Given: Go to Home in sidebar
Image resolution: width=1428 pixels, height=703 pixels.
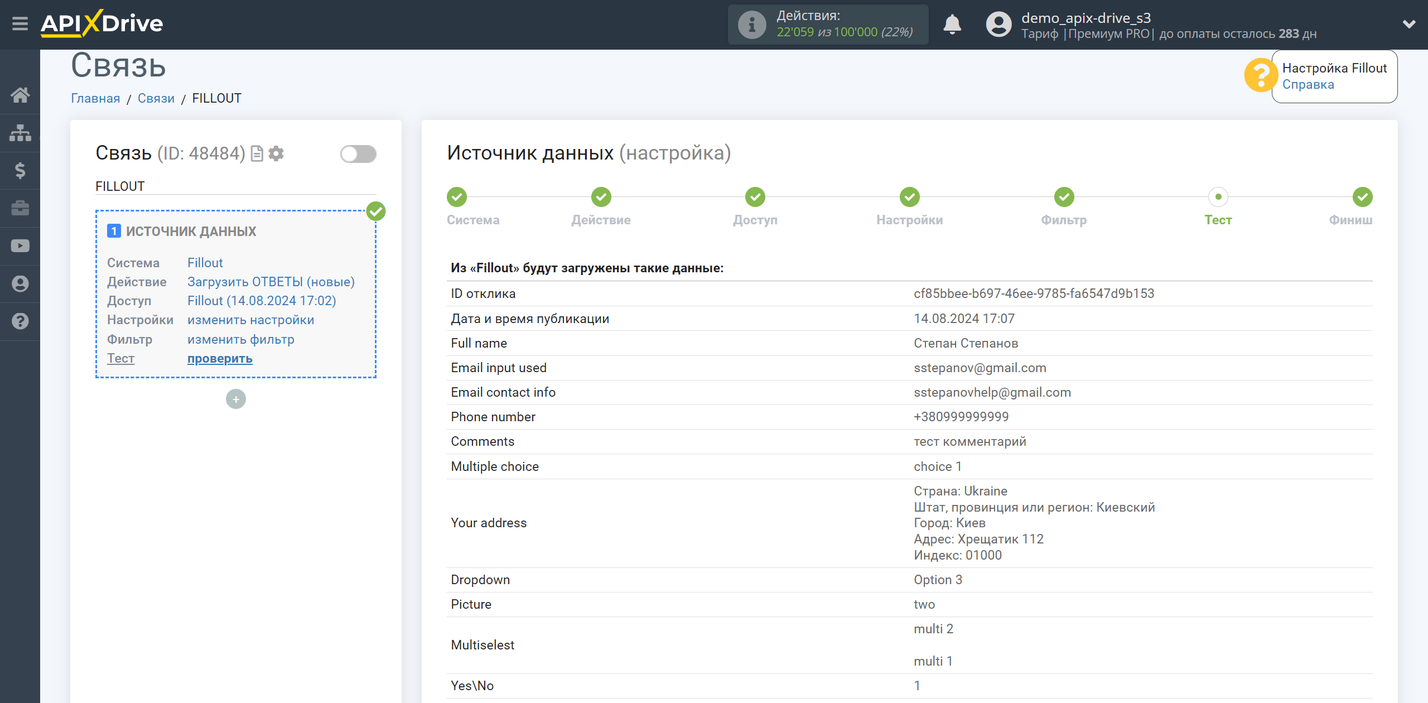Looking at the screenshot, I should pos(20,95).
